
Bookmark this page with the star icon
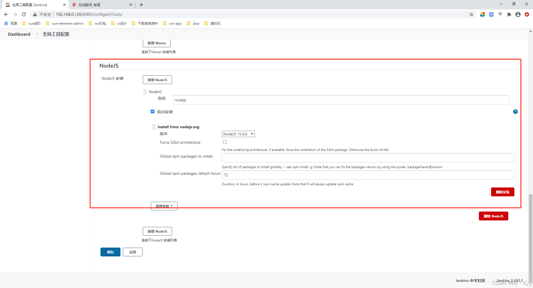click(x=471, y=14)
